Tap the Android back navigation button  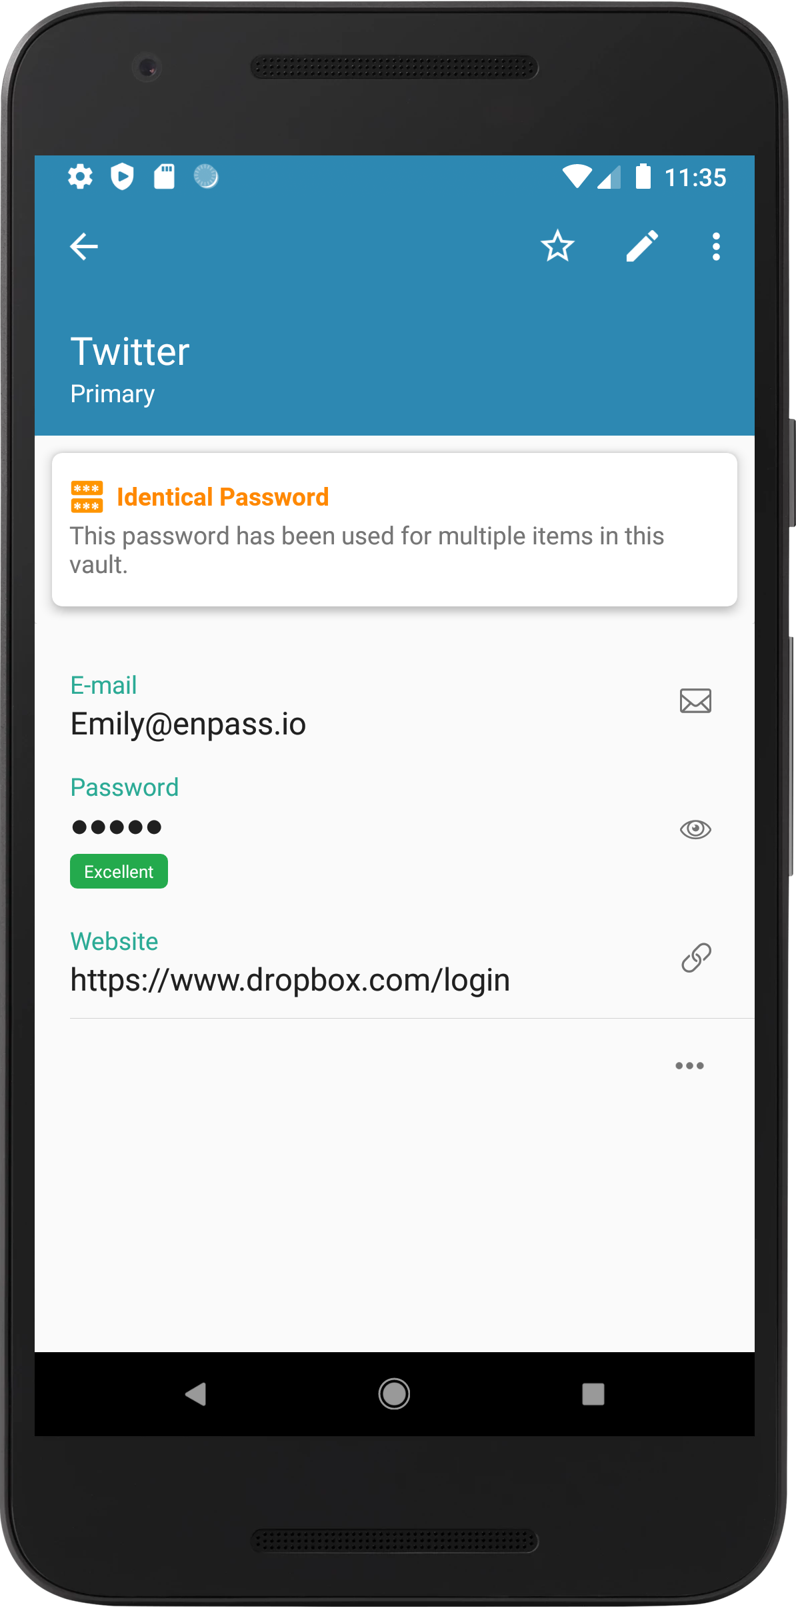tap(195, 1394)
